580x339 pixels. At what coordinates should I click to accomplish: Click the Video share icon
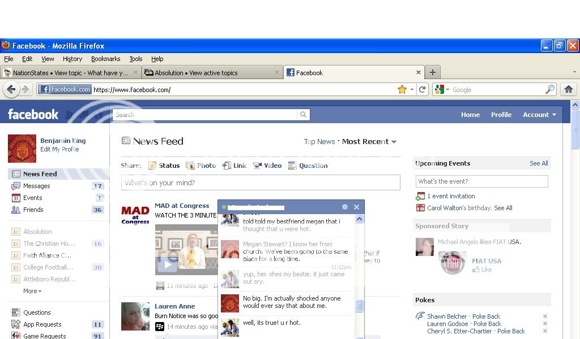[x=257, y=166]
